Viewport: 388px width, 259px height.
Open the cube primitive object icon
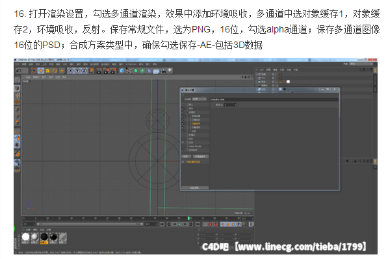tap(122, 71)
